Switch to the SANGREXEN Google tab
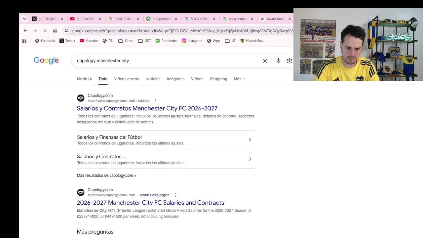The height and width of the screenshot is (238, 423). 120,19
